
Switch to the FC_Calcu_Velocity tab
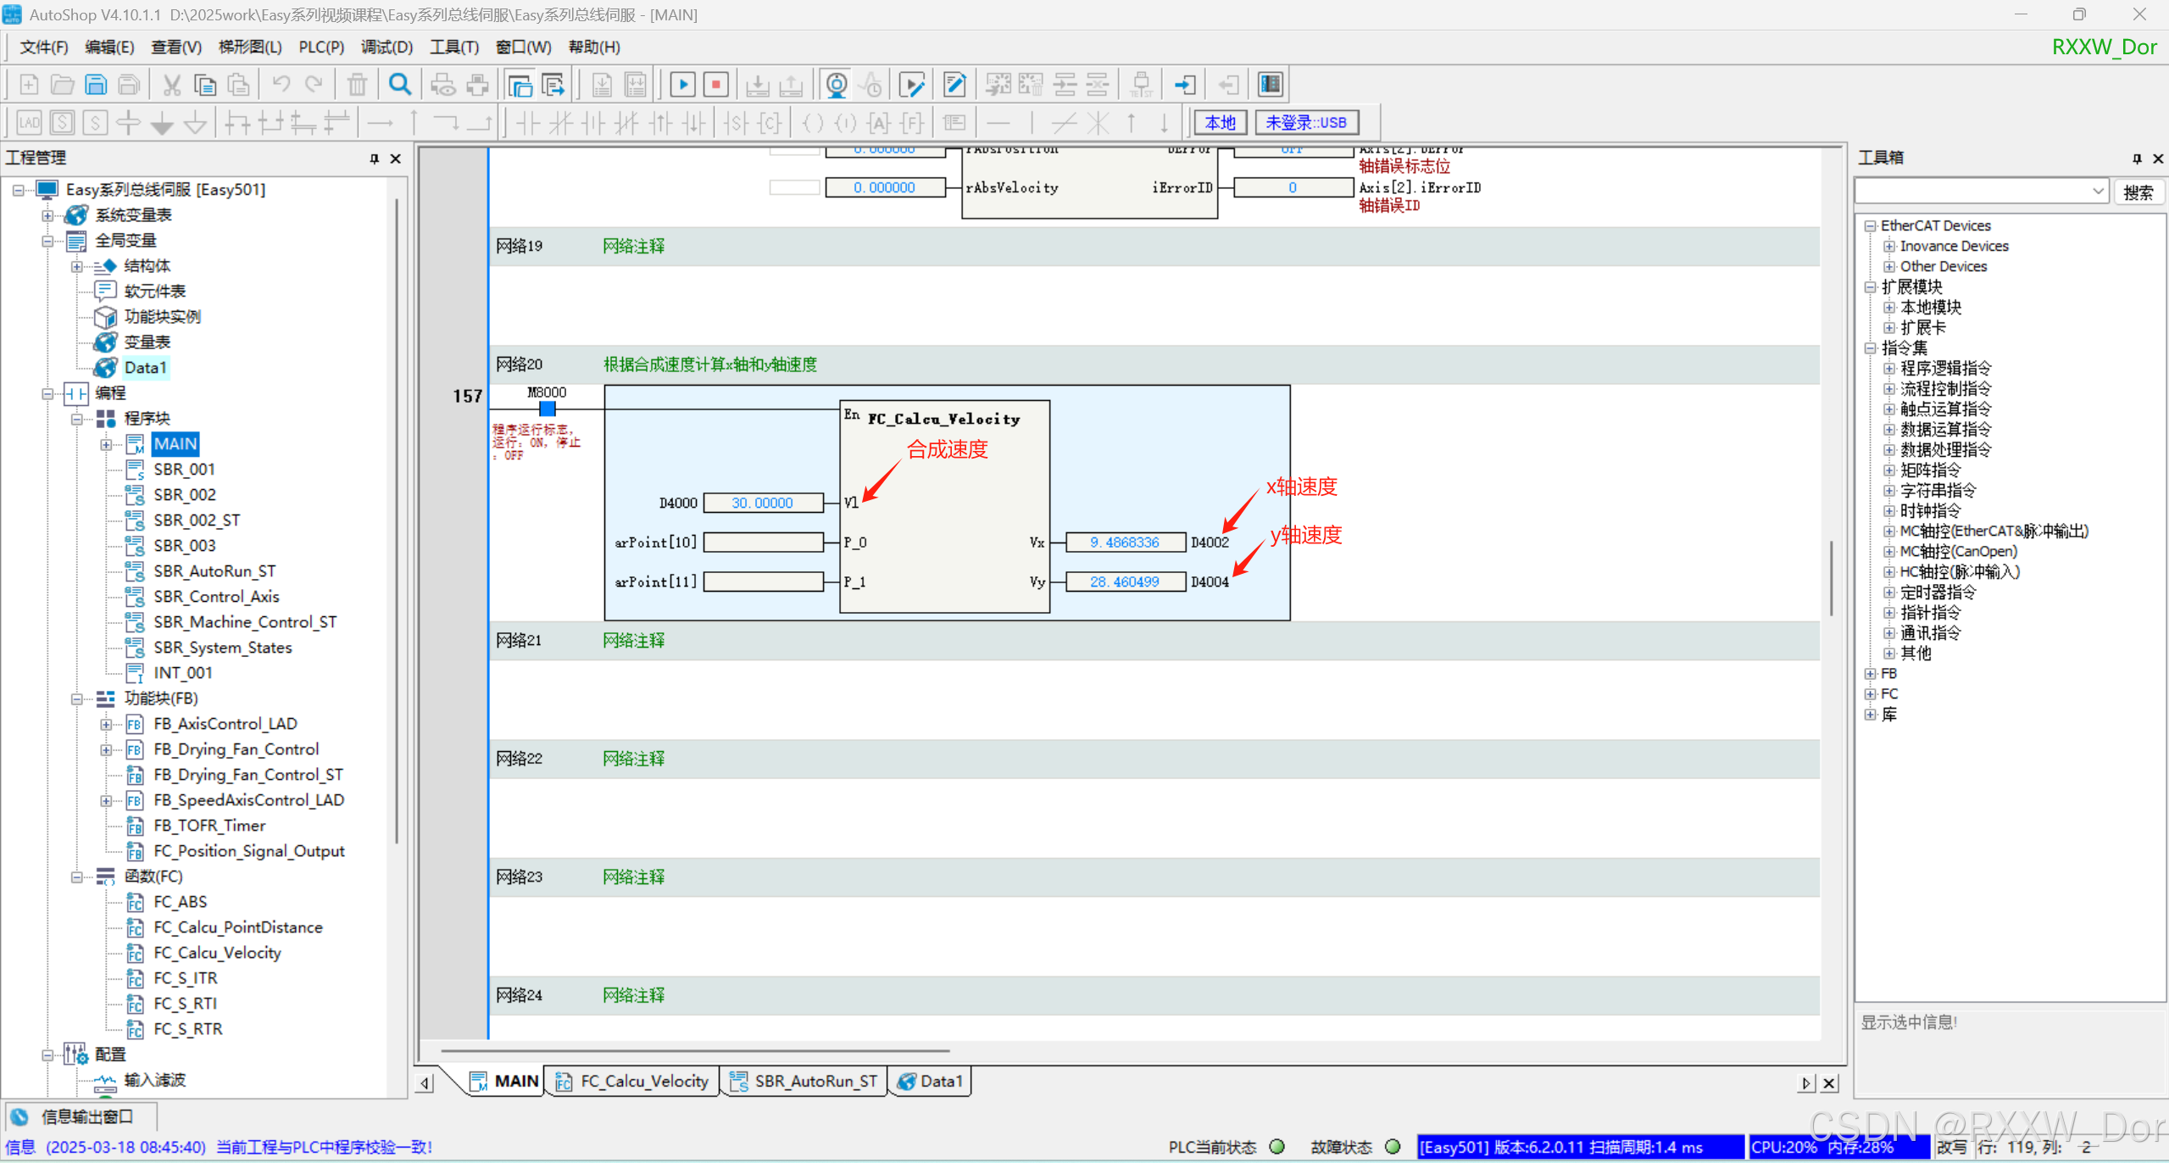tap(642, 1082)
